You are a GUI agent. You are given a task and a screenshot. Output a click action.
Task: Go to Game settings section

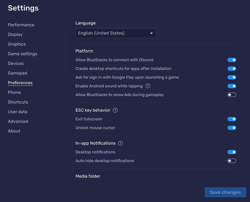[23, 54]
